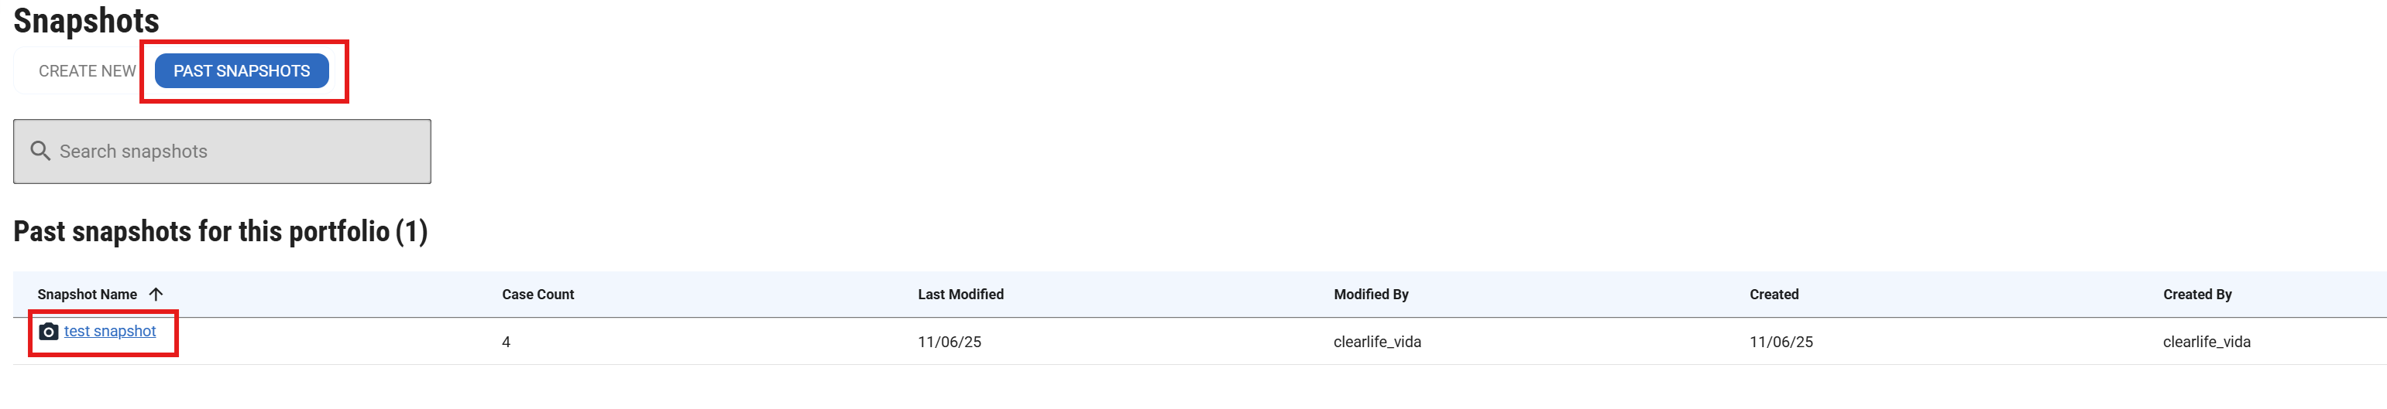Screen dimensions: 2387x409
Task: Click clearlife_vida in the Created By column
Action: click(x=2207, y=343)
